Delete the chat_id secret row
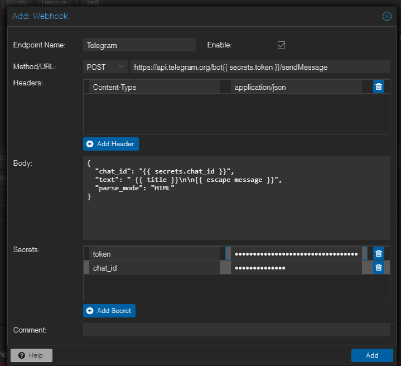 click(379, 268)
